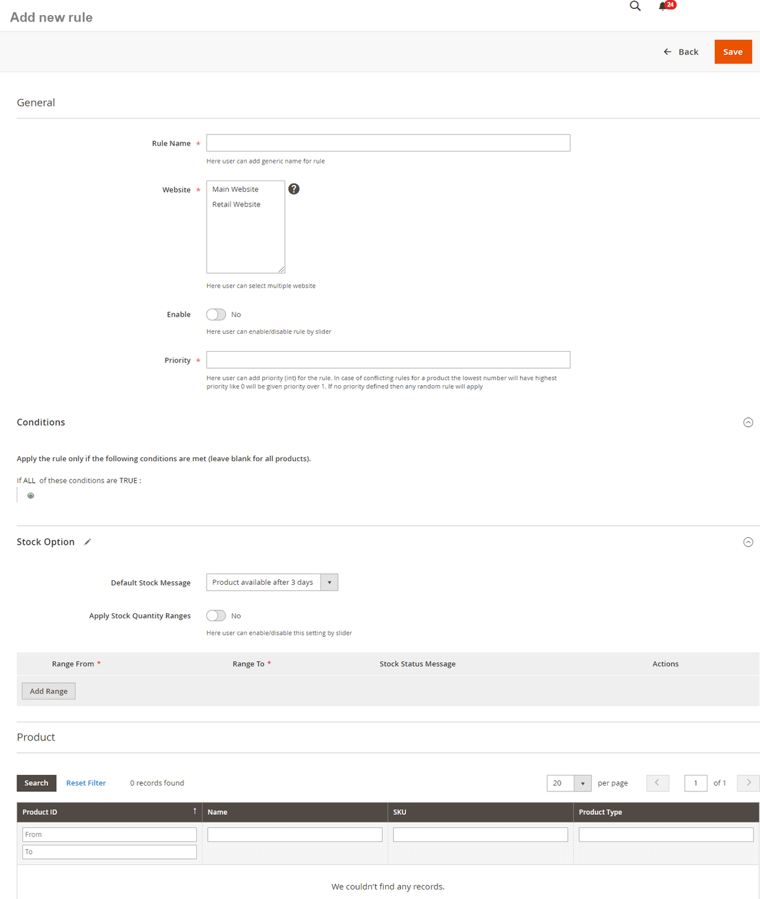Click the Website help question mark icon
Screen dimensions: 760x899
pos(294,189)
